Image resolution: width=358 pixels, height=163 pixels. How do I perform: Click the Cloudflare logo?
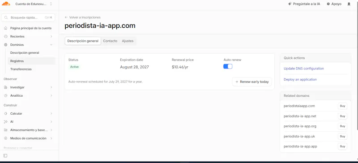pyautogui.click(x=6, y=4)
